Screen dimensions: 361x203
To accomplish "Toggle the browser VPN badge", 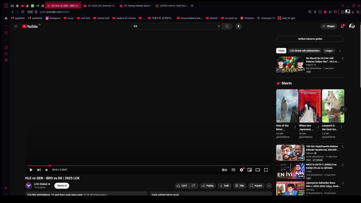I will tap(30, 12).
